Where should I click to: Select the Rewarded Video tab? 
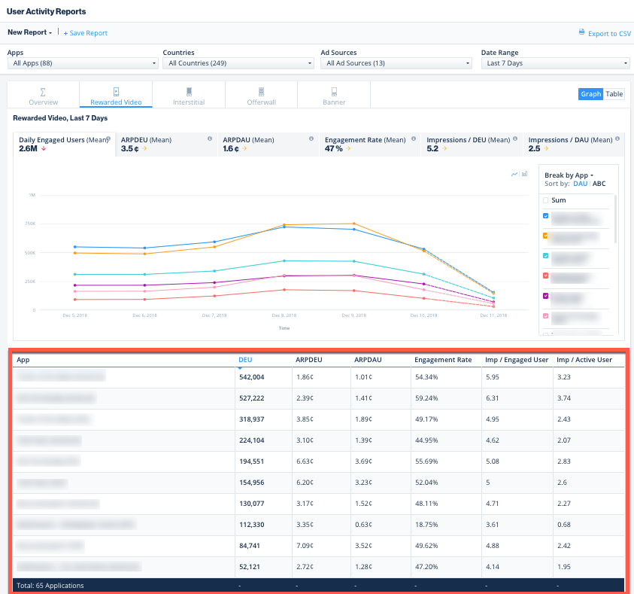point(116,95)
